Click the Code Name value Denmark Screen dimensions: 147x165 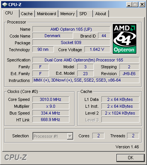point(53,36)
